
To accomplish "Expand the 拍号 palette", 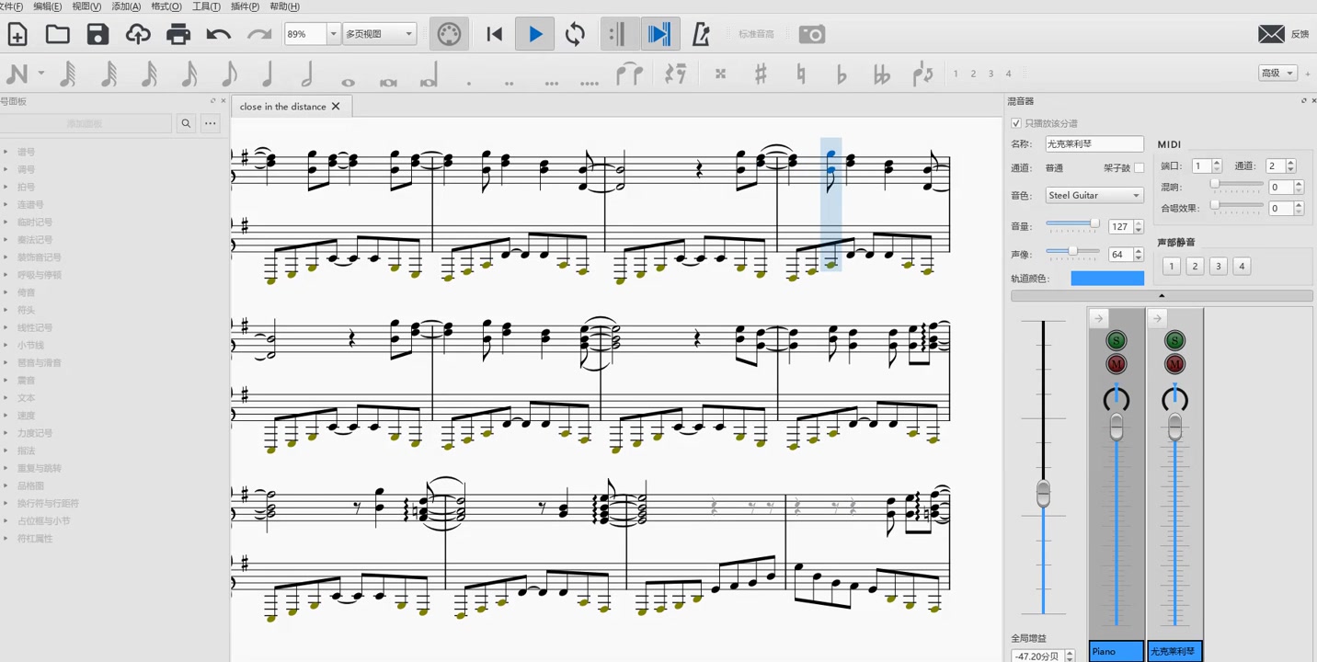I will [x=26, y=188].
